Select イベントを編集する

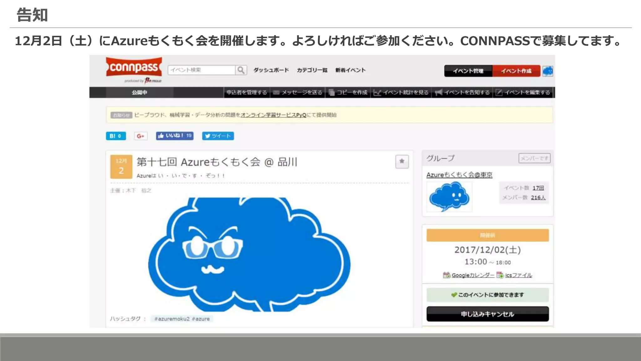(523, 92)
